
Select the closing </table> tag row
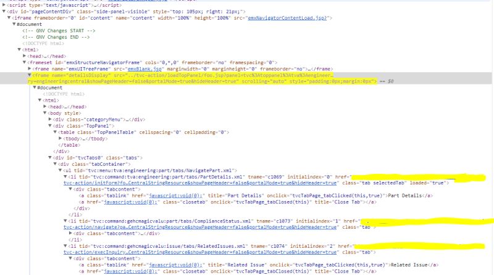(69, 145)
